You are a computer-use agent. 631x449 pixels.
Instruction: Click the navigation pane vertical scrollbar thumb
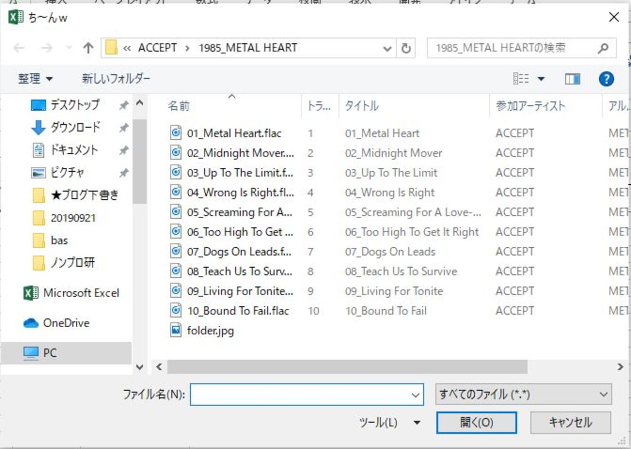point(140,161)
